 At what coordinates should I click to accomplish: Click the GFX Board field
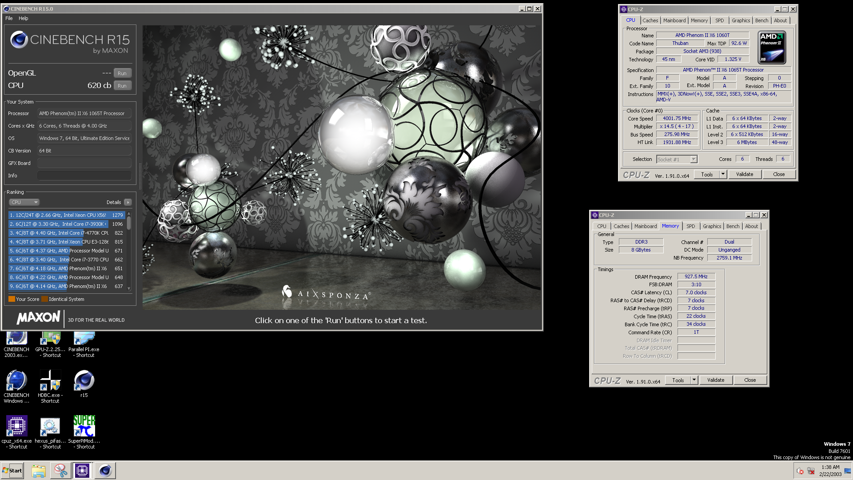pos(84,163)
